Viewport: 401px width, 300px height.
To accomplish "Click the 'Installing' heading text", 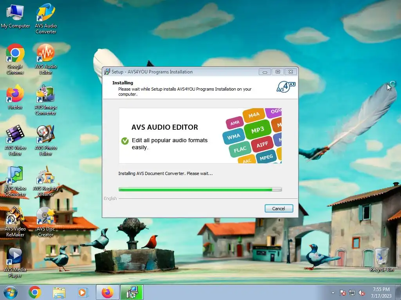I will (x=123, y=83).
